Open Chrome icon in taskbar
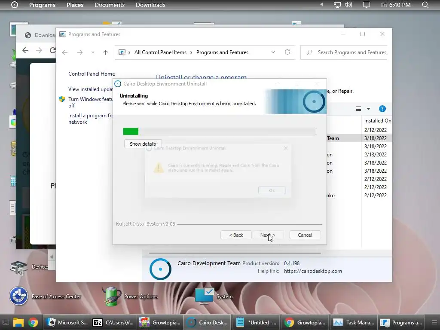The image size is (440, 330). click(x=33, y=322)
